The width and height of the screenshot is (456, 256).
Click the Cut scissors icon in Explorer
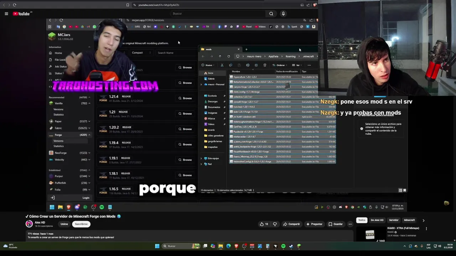point(222,65)
